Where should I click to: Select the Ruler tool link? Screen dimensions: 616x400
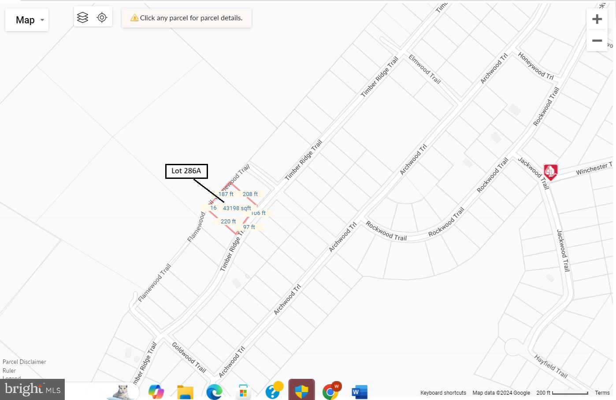tap(9, 370)
